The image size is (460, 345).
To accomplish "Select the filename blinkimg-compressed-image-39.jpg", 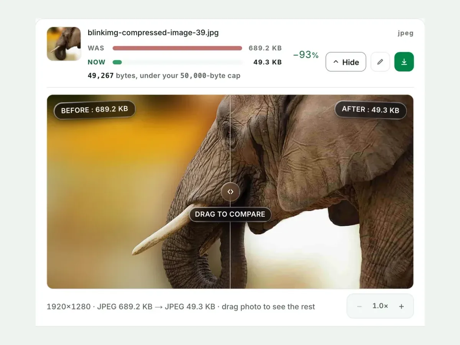I will tap(153, 33).
